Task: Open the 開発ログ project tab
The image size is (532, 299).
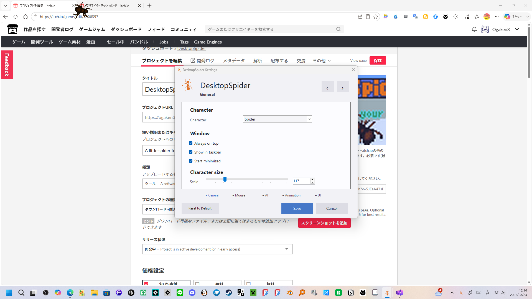Action: 203,61
